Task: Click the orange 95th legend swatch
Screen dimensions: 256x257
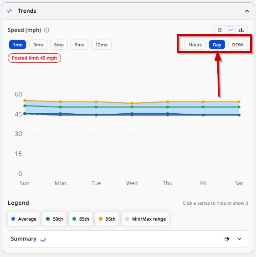Action: (101, 219)
